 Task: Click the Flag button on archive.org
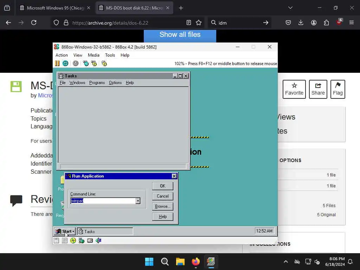click(338, 89)
